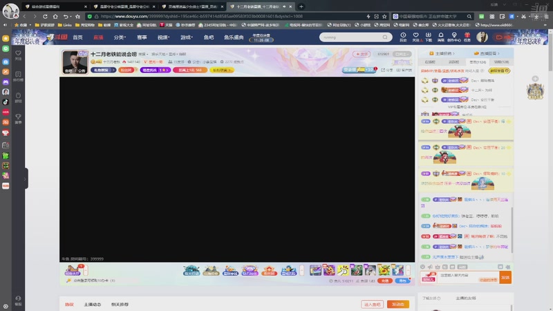
Task: Go to the 首页 home menu item
Action: [x=77, y=37]
